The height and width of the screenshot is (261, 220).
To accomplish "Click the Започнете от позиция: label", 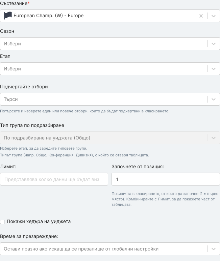I will [138, 167].
